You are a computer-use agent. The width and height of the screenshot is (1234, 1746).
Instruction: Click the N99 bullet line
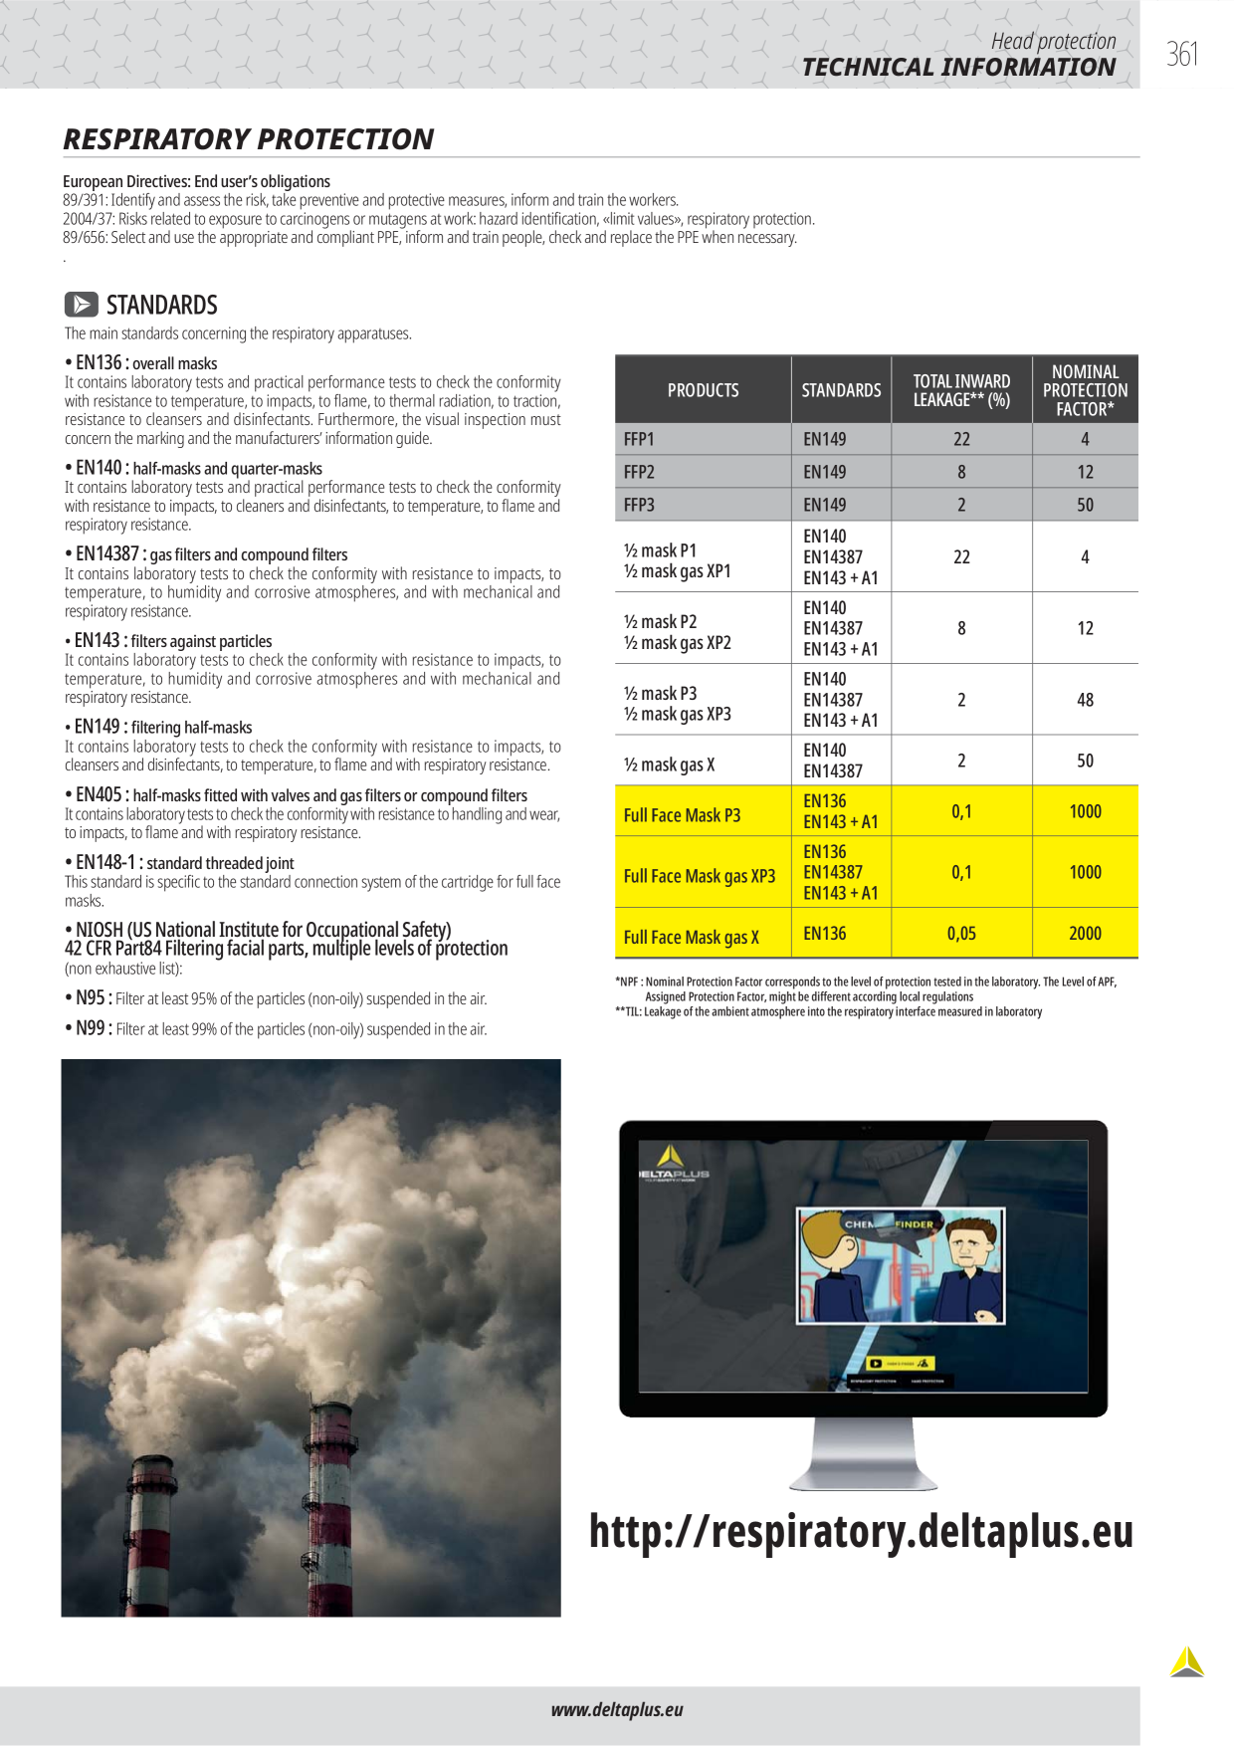(276, 1029)
